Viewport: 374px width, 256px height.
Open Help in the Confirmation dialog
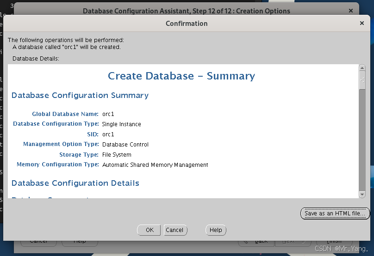point(216,230)
